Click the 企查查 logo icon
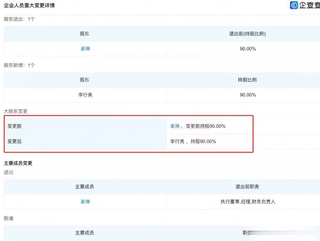The height and width of the screenshot is (241, 320). point(294,5)
